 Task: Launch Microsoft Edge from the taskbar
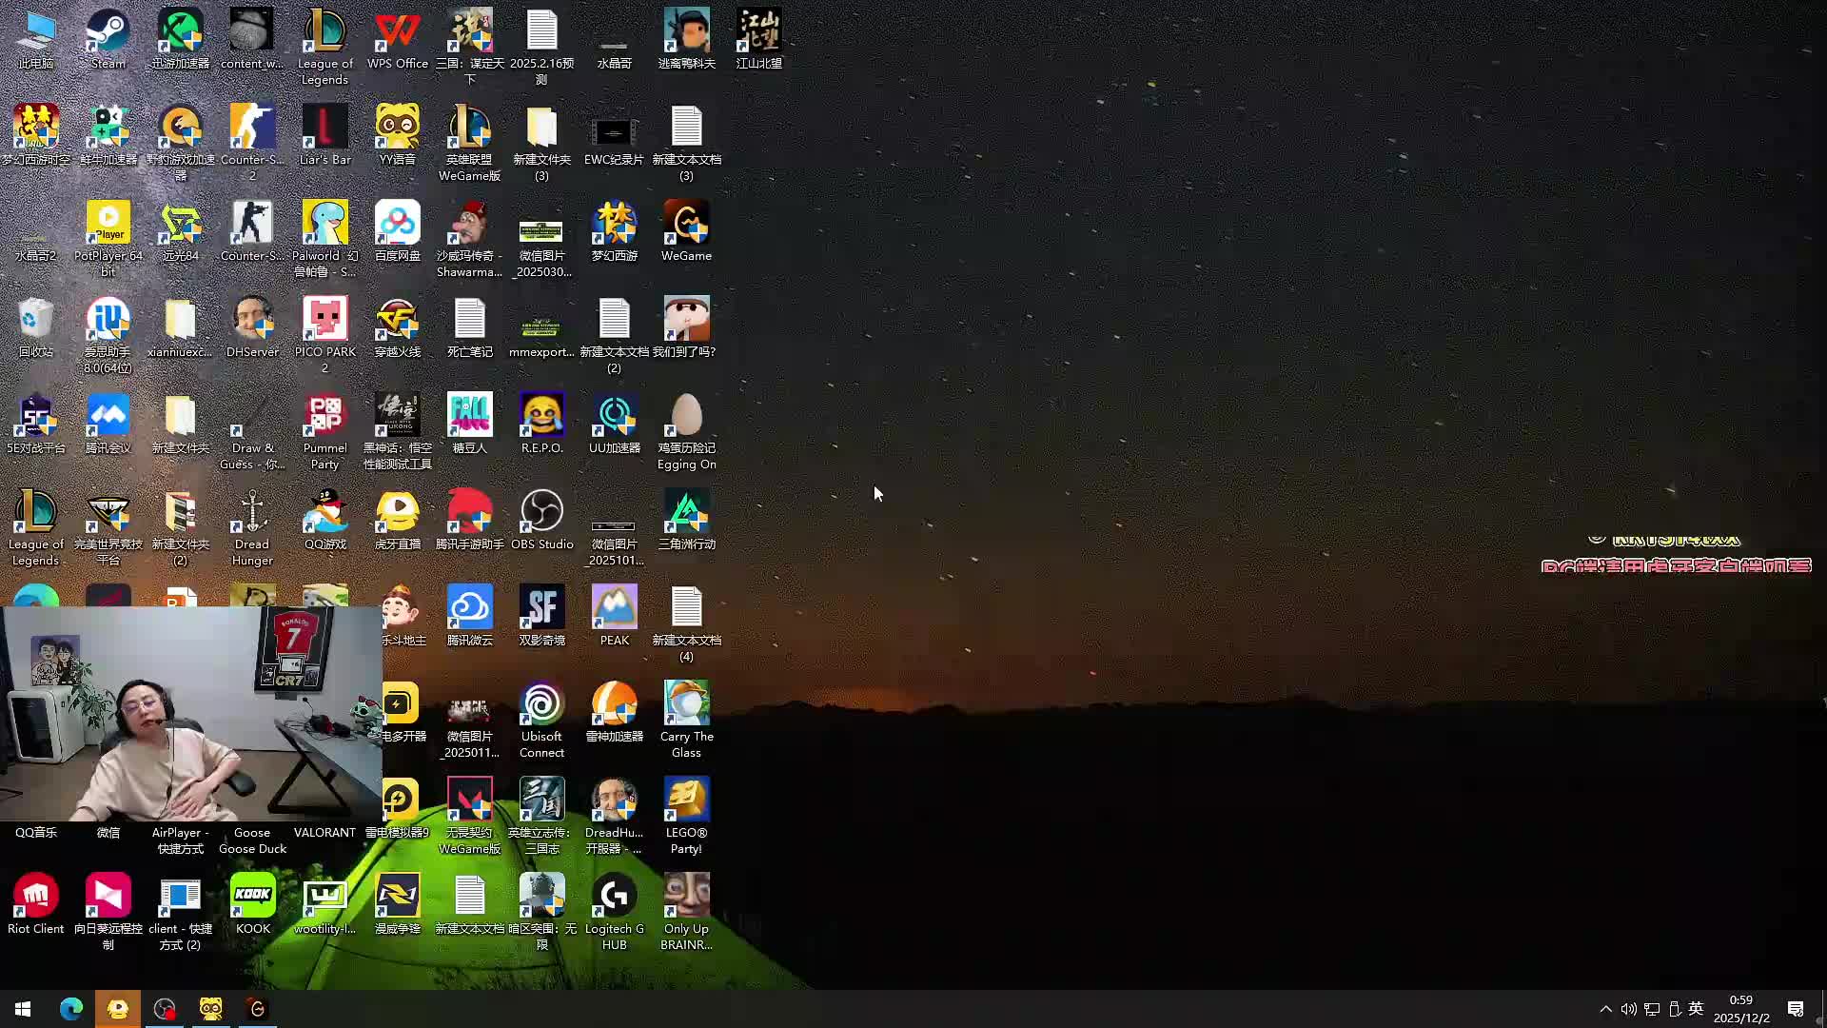[x=71, y=1009]
